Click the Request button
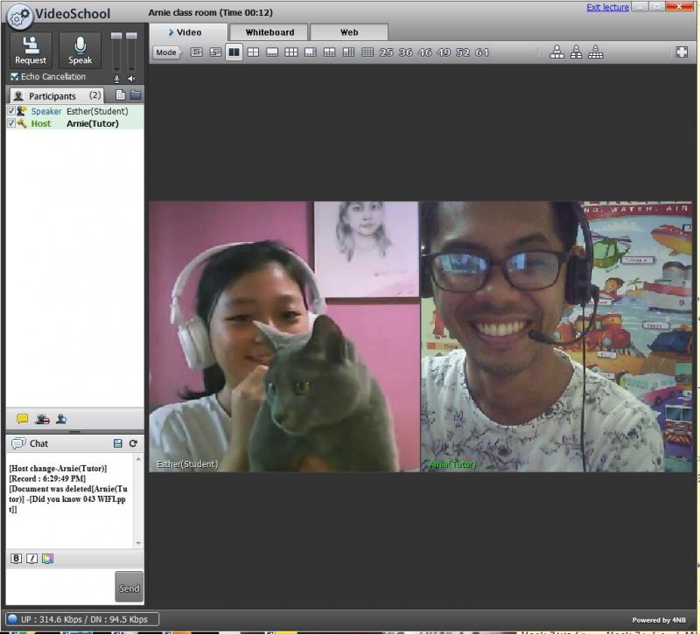This screenshot has height=634, width=700. point(31,50)
